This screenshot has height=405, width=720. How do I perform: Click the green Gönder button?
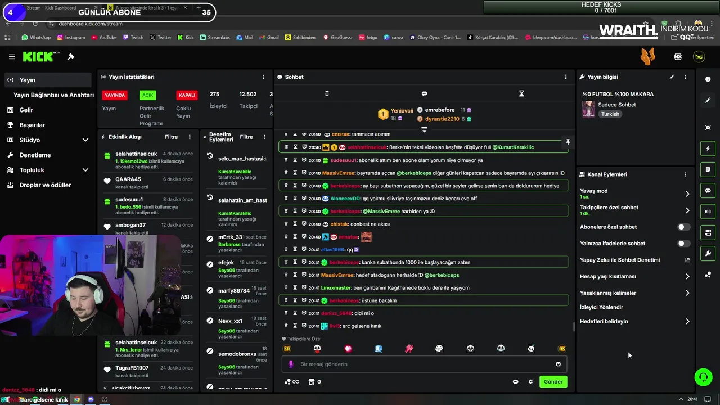pos(553,382)
